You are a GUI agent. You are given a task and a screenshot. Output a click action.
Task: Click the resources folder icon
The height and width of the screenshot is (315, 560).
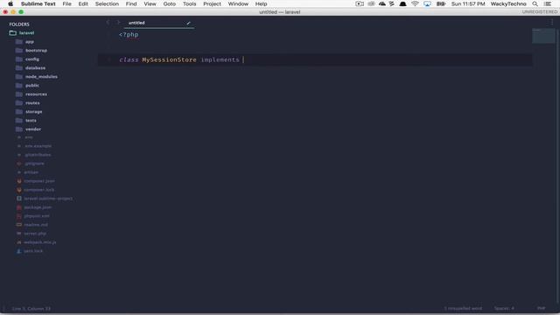click(x=19, y=94)
